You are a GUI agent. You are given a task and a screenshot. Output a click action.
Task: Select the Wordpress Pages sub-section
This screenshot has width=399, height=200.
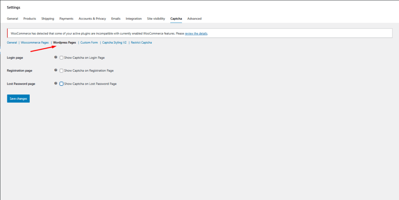tap(65, 42)
